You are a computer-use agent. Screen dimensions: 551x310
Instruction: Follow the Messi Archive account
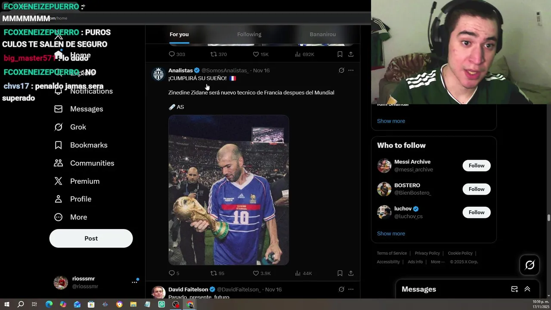click(477, 166)
